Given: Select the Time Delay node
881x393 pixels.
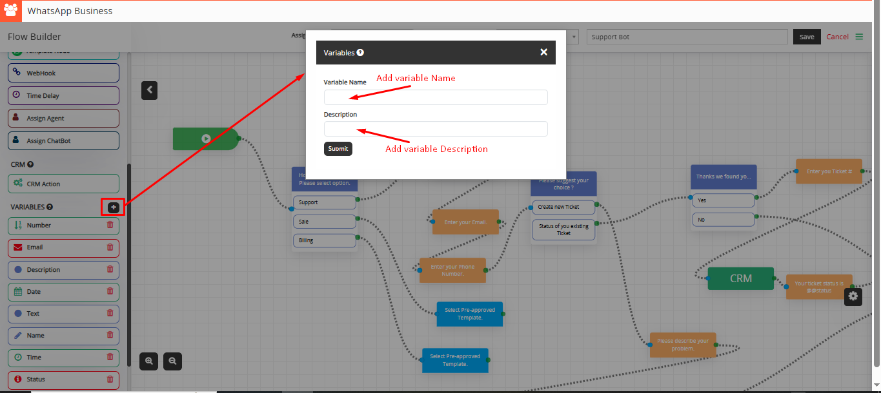Looking at the screenshot, I should point(64,95).
